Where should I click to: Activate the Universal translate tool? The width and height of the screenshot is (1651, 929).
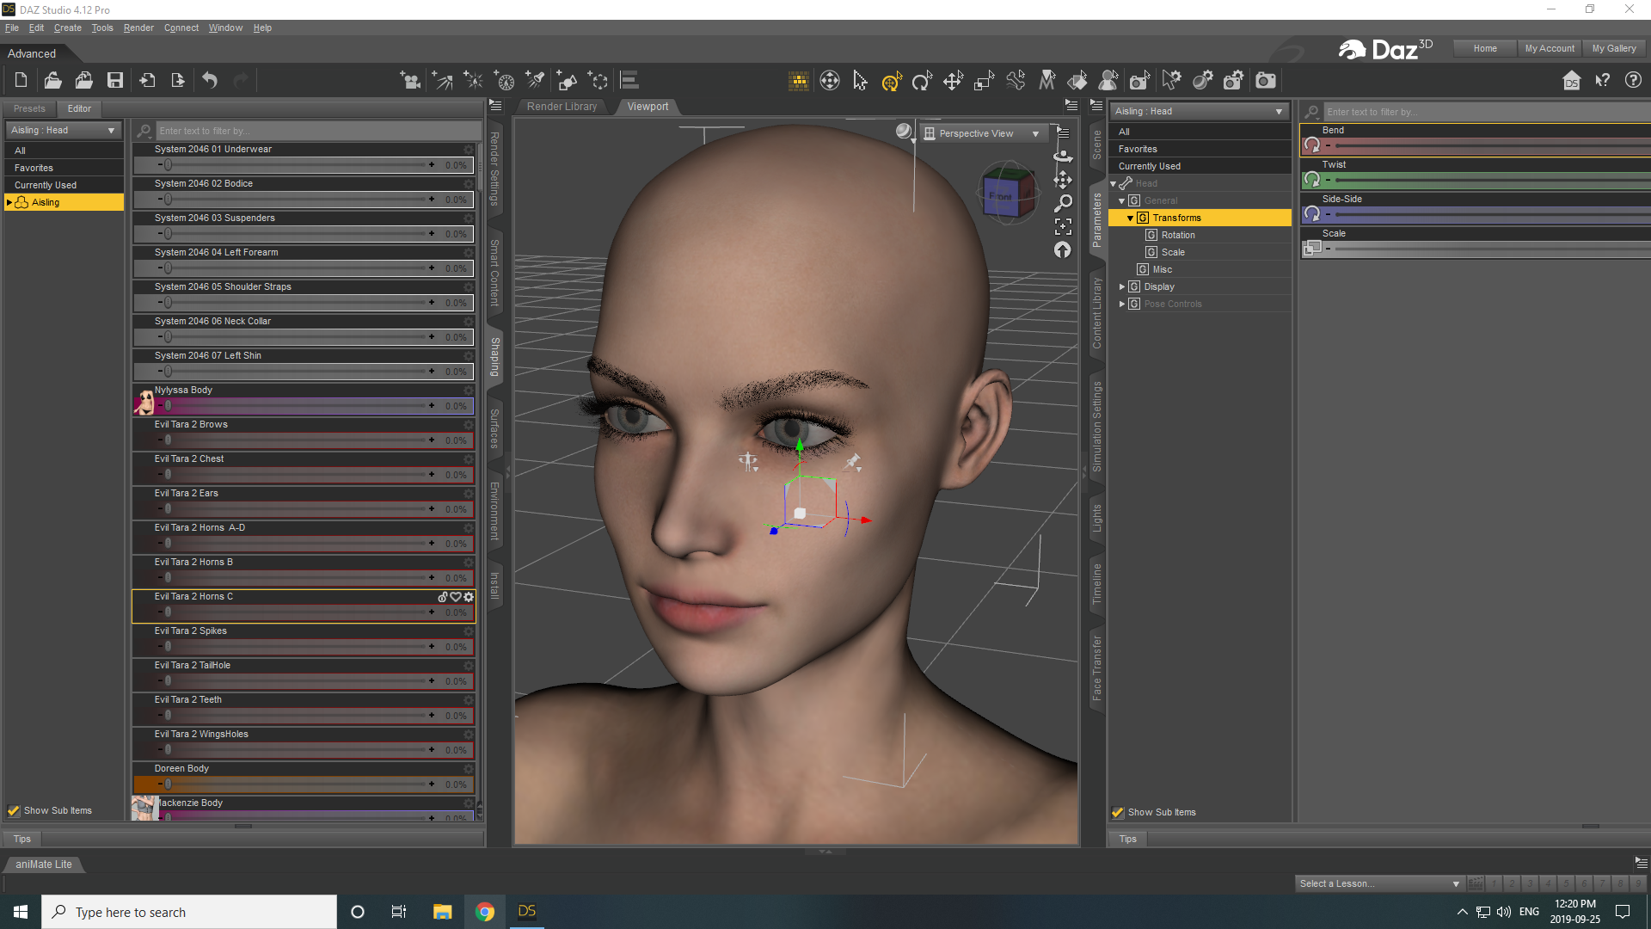(891, 80)
